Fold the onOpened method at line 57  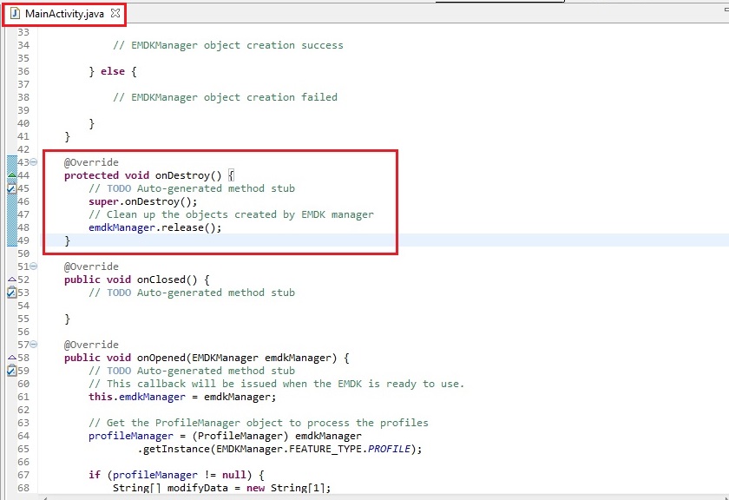tap(34, 345)
